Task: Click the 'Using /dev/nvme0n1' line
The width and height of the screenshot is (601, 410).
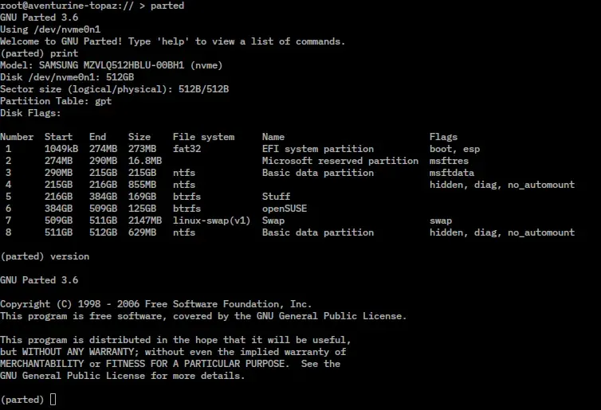Action: coord(50,29)
